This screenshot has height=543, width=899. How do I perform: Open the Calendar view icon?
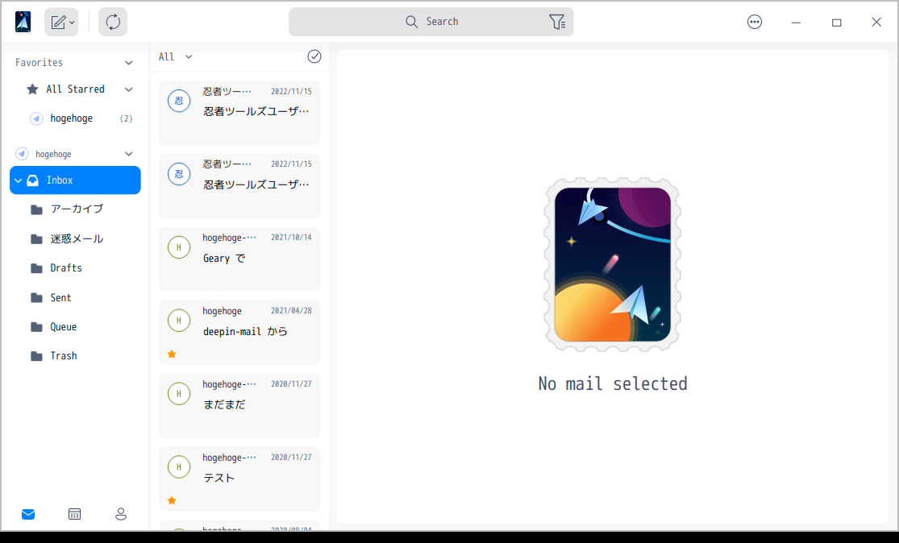[x=74, y=514]
